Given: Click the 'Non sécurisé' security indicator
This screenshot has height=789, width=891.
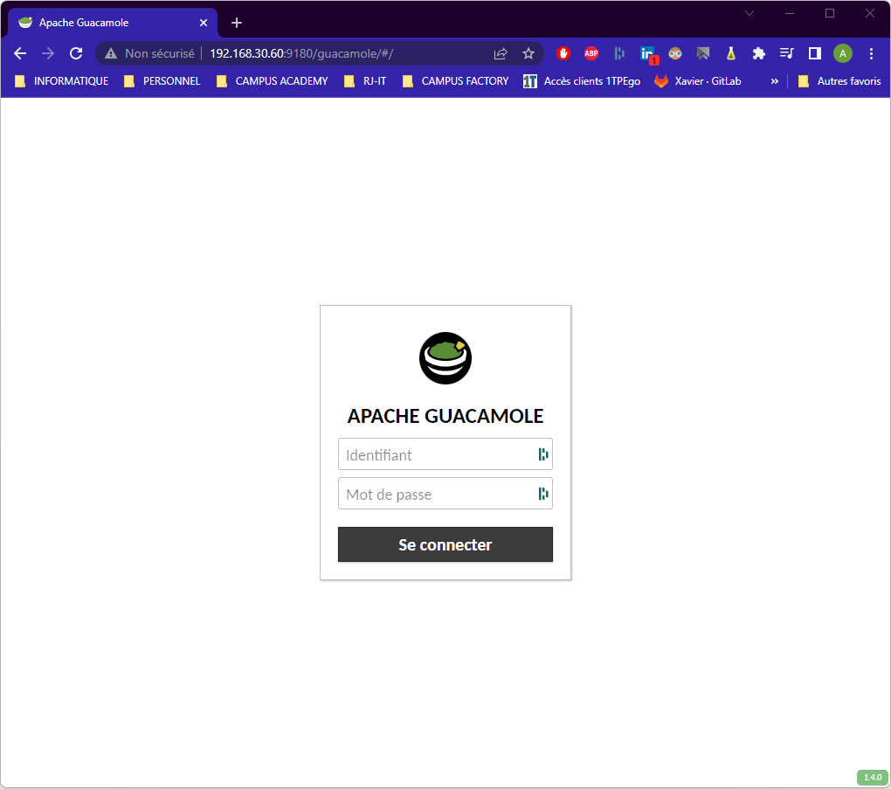Looking at the screenshot, I should (x=148, y=52).
